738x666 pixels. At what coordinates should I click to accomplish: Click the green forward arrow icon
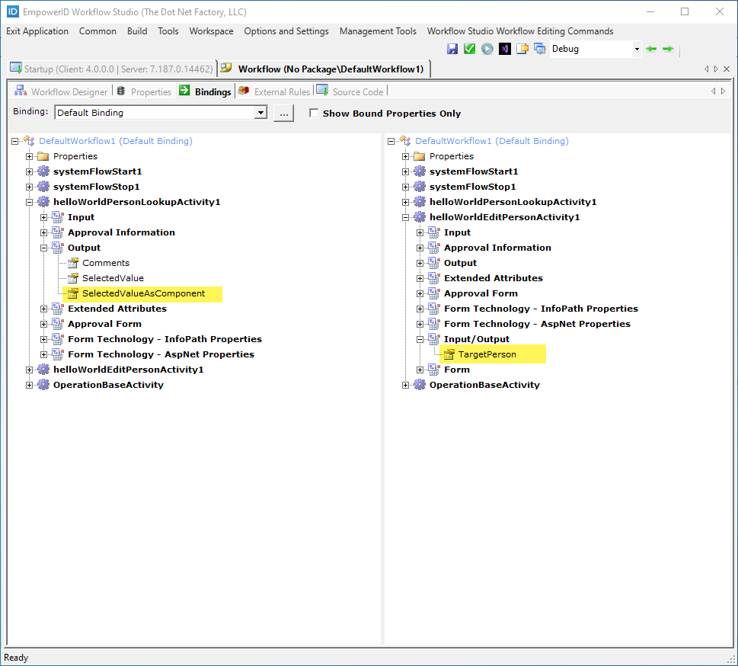tap(668, 49)
